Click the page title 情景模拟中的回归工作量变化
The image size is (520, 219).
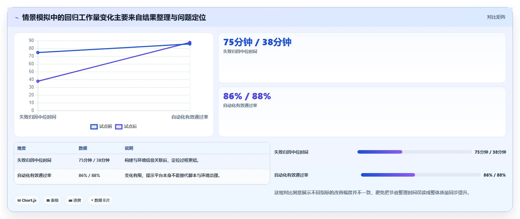[114, 17]
